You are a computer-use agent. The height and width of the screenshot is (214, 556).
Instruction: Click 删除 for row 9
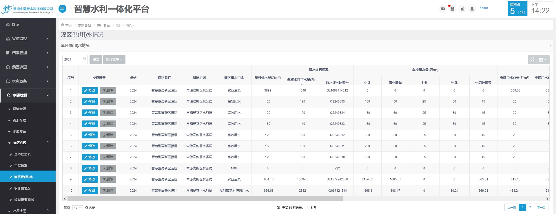coord(108,179)
